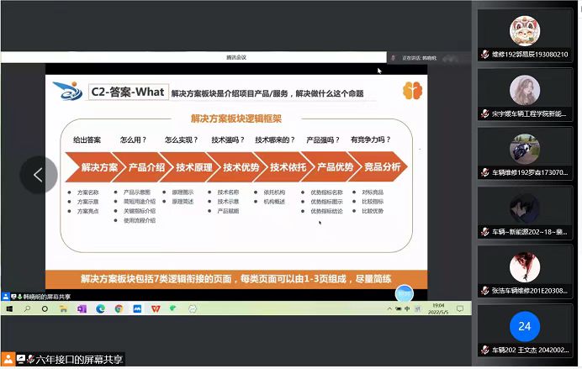Viewport: 582px width, 369px height.
Task: Launch Google Chrome from the taskbar
Action: pyautogui.click(x=119, y=308)
